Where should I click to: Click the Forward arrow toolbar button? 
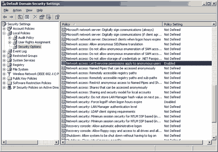(x=11, y=17)
